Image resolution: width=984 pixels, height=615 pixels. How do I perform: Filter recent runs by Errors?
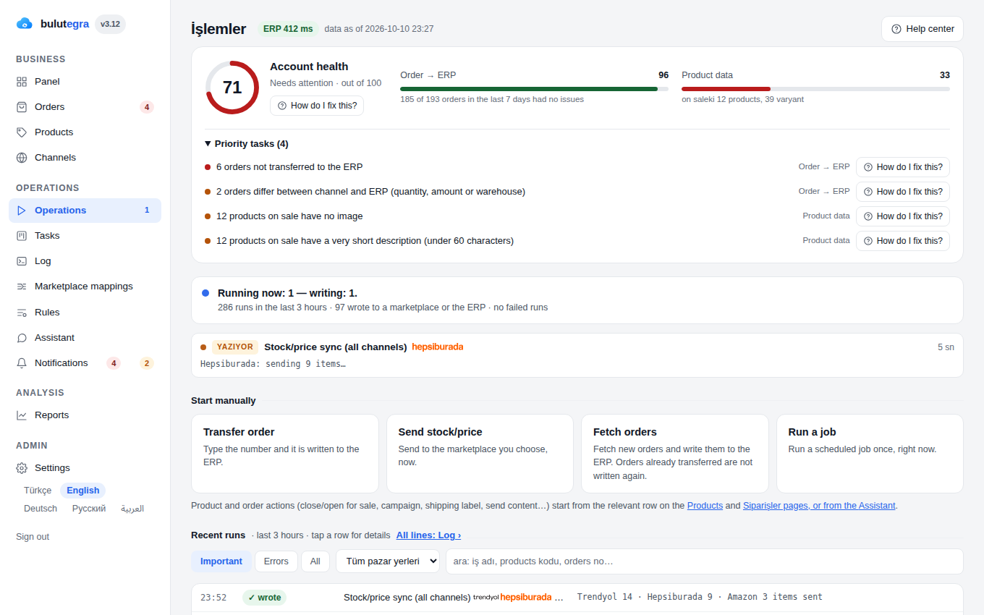coord(276,561)
